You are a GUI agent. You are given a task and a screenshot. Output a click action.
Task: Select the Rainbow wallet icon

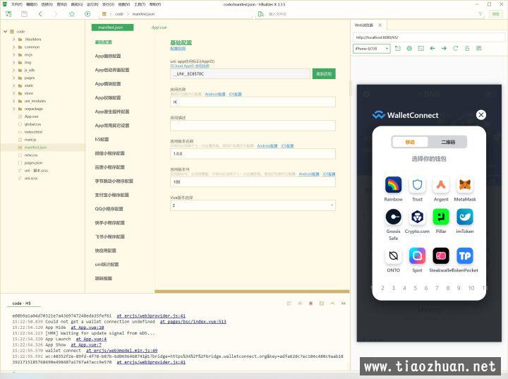point(393,185)
